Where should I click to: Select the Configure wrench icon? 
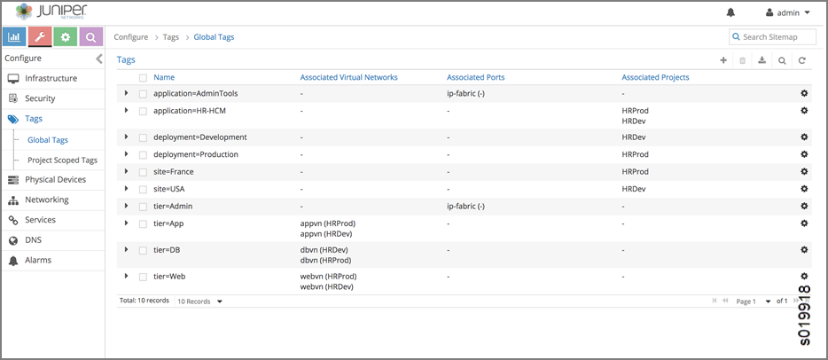[39, 37]
